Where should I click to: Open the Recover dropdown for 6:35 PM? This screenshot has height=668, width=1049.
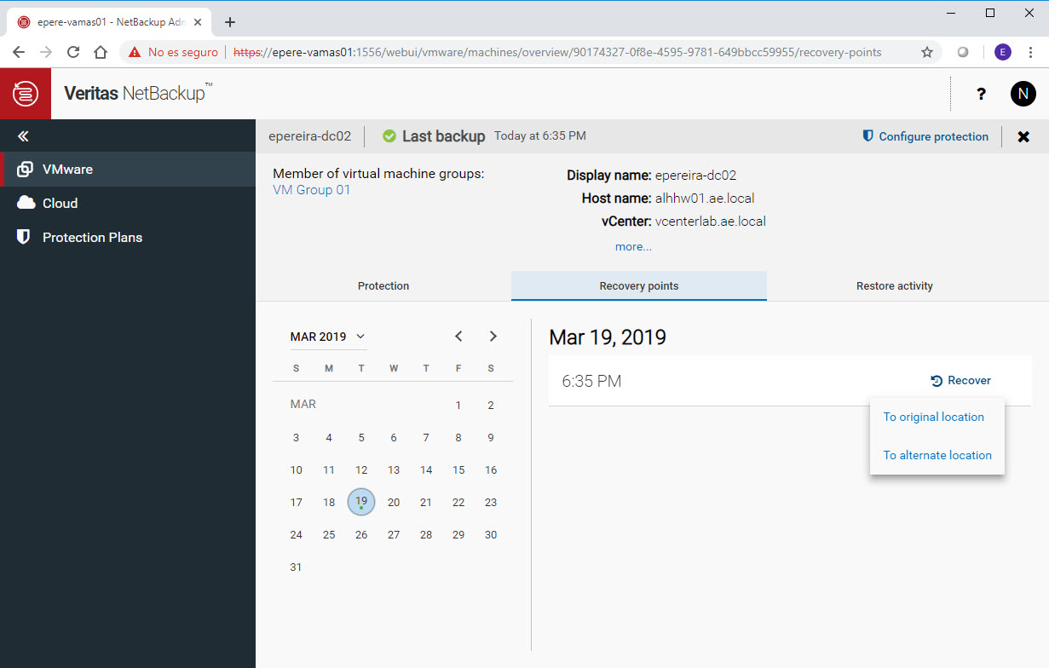click(x=960, y=381)
